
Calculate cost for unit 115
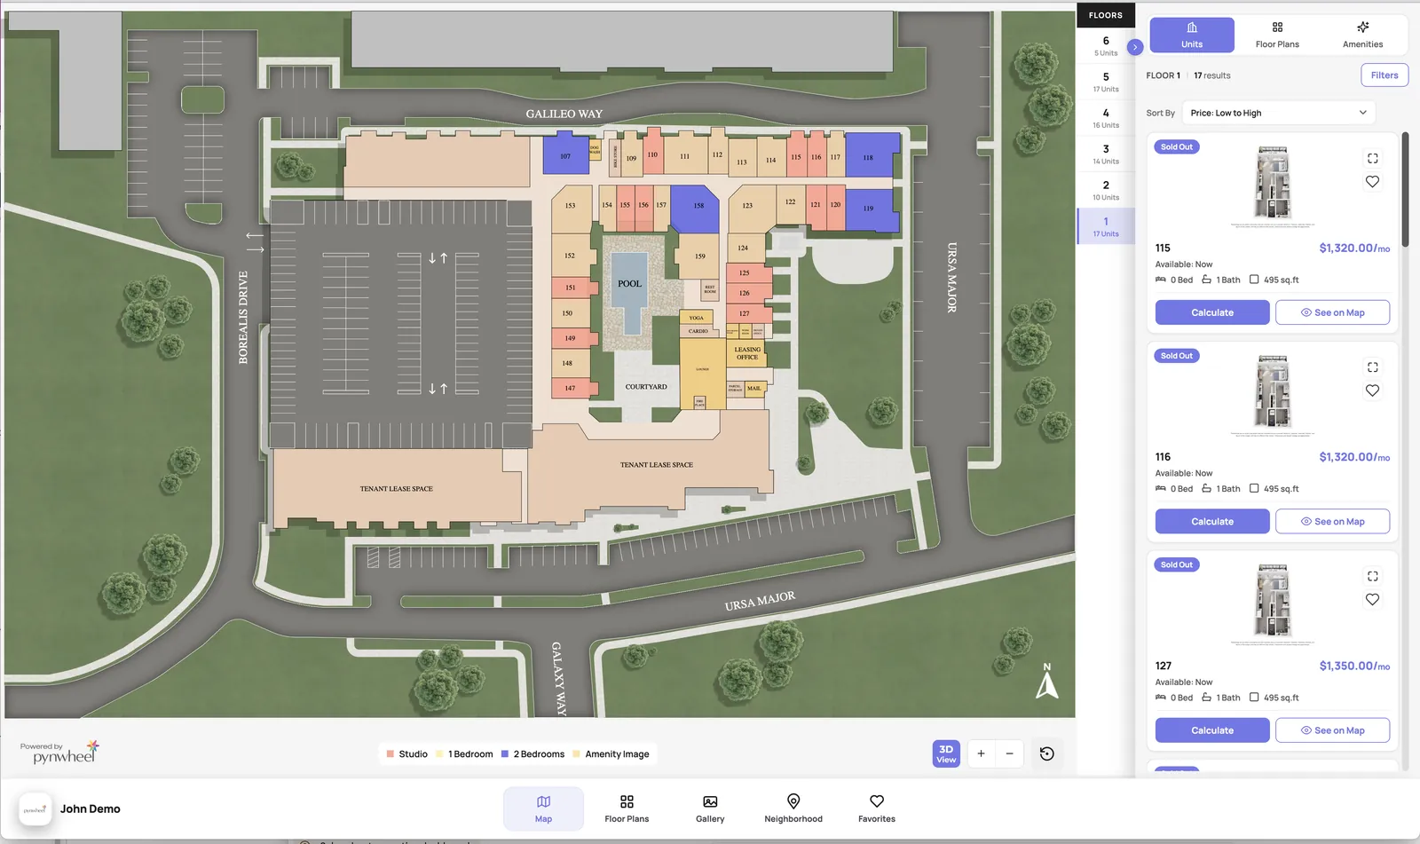(1212, 312)
